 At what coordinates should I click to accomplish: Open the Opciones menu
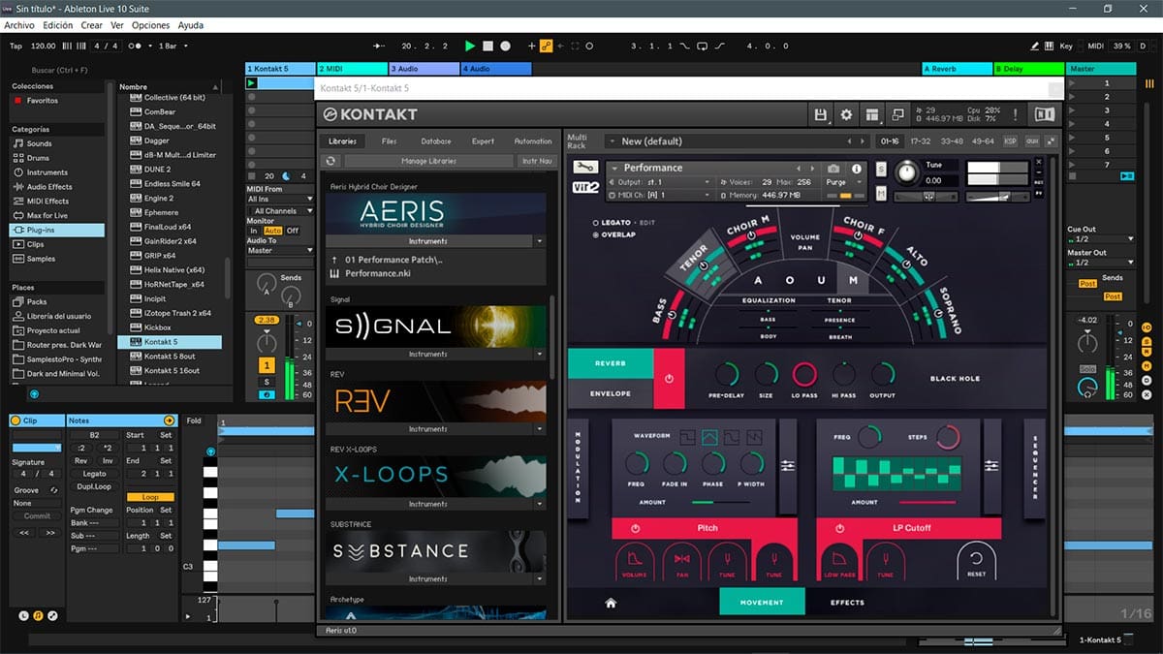(x=150, y=25)
